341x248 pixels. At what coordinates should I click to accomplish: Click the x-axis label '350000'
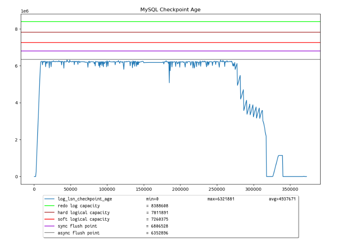(290, 189)
